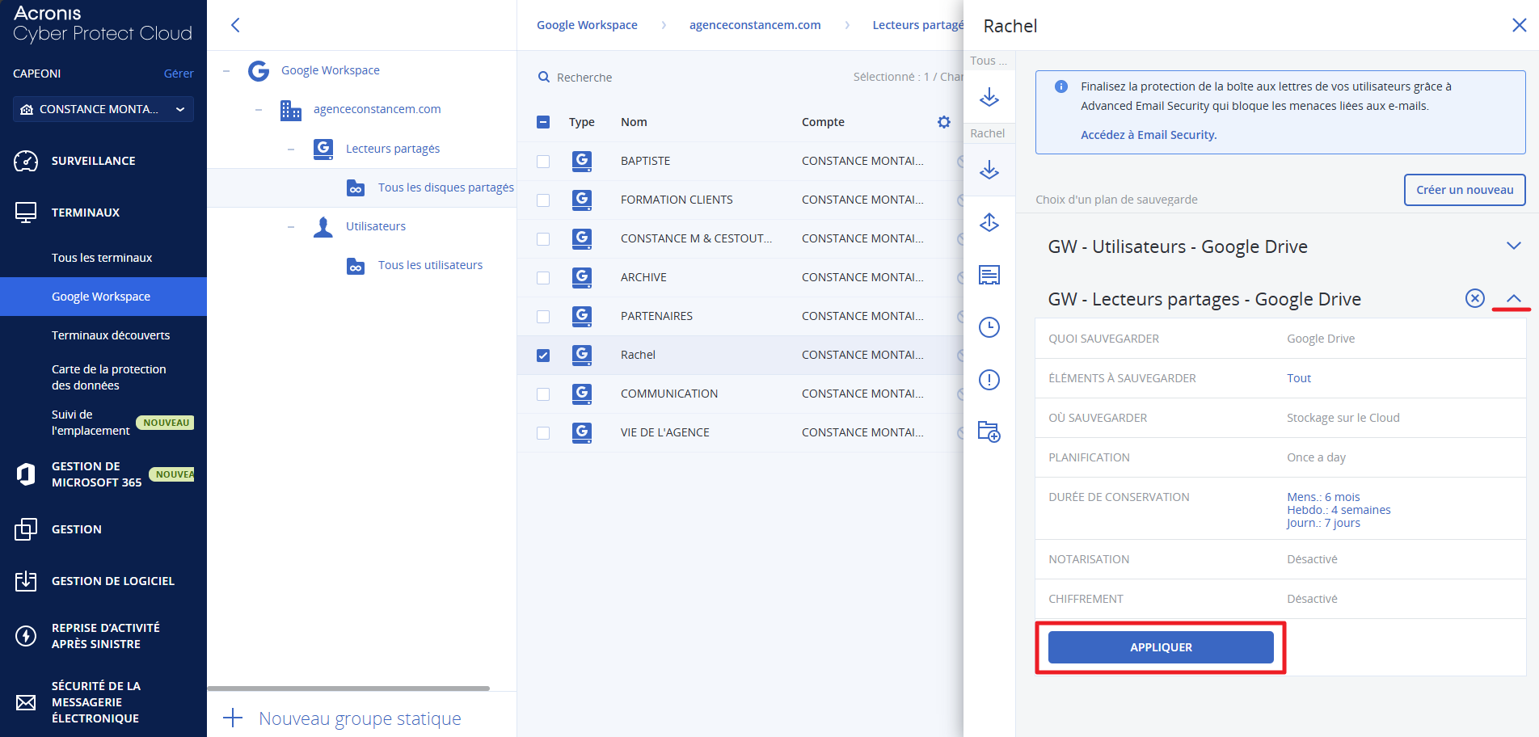Close the Rachel side panel

pos(1520,25)
